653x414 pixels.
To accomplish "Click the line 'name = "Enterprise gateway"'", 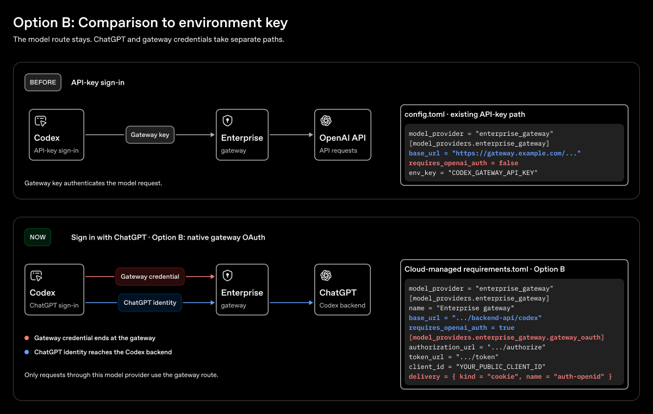I will (x=462, y=308).
